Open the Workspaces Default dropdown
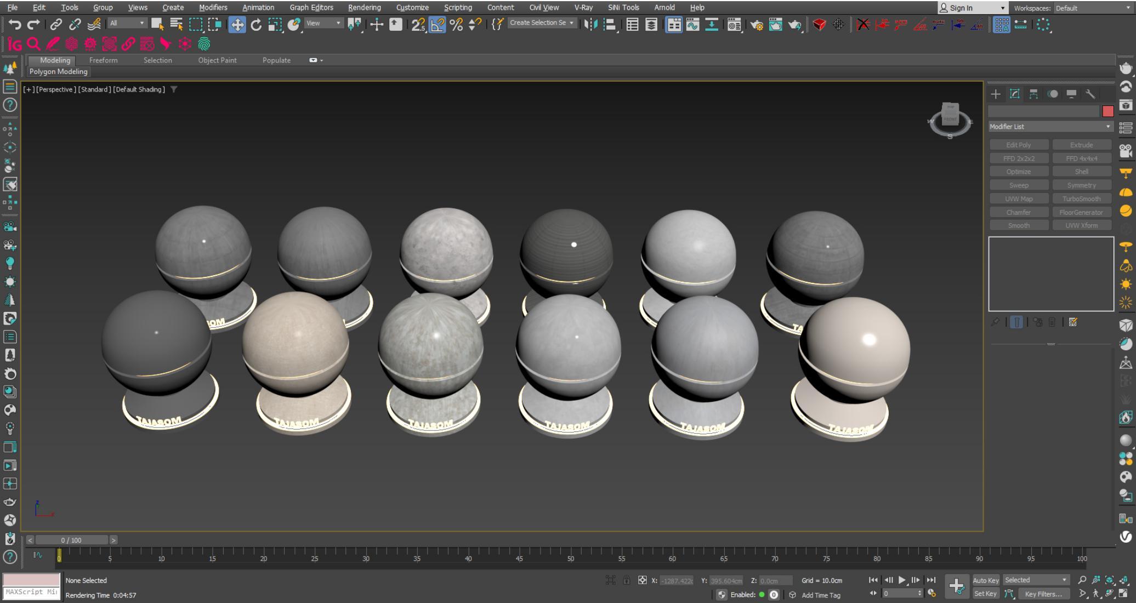This screenshot has height=603, width=1136. 1091,8
